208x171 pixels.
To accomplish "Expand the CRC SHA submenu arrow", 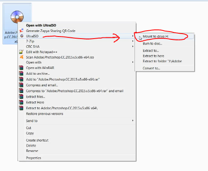I will [133, 46].
